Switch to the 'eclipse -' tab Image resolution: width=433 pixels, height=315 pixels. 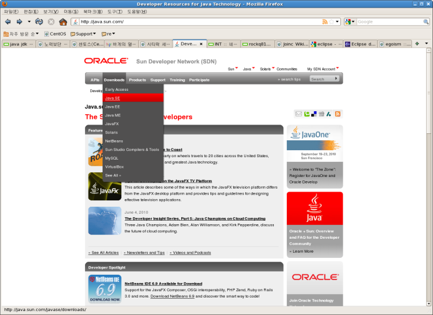326,44
